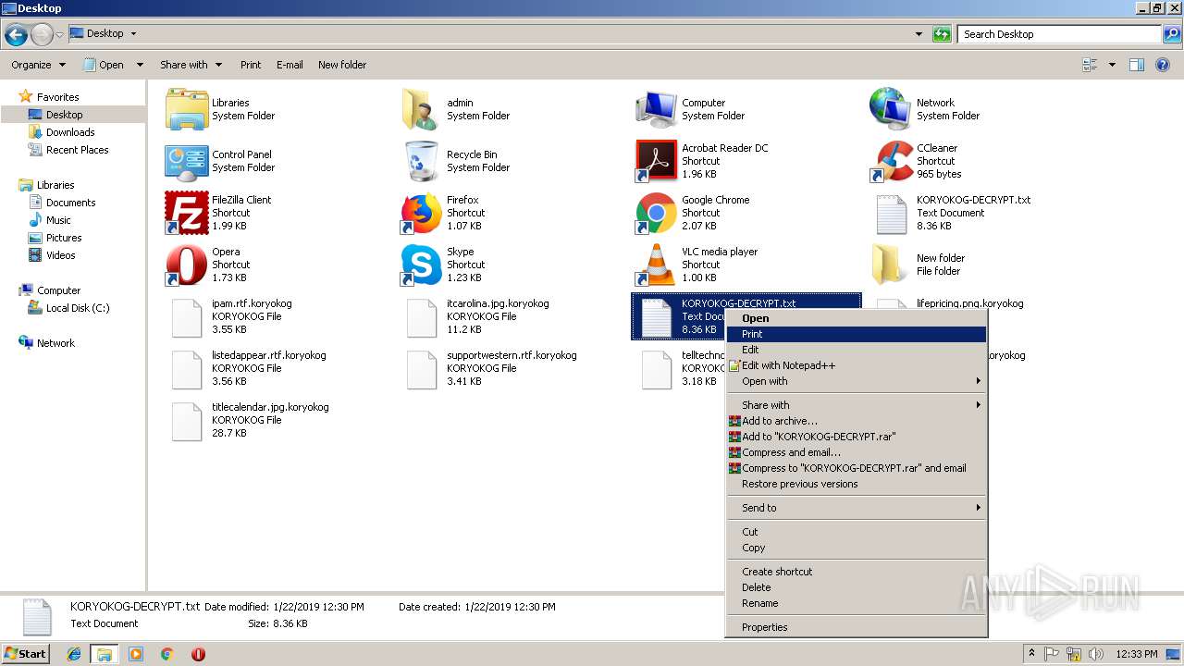Expand the Organize dropdown menu

39,65
